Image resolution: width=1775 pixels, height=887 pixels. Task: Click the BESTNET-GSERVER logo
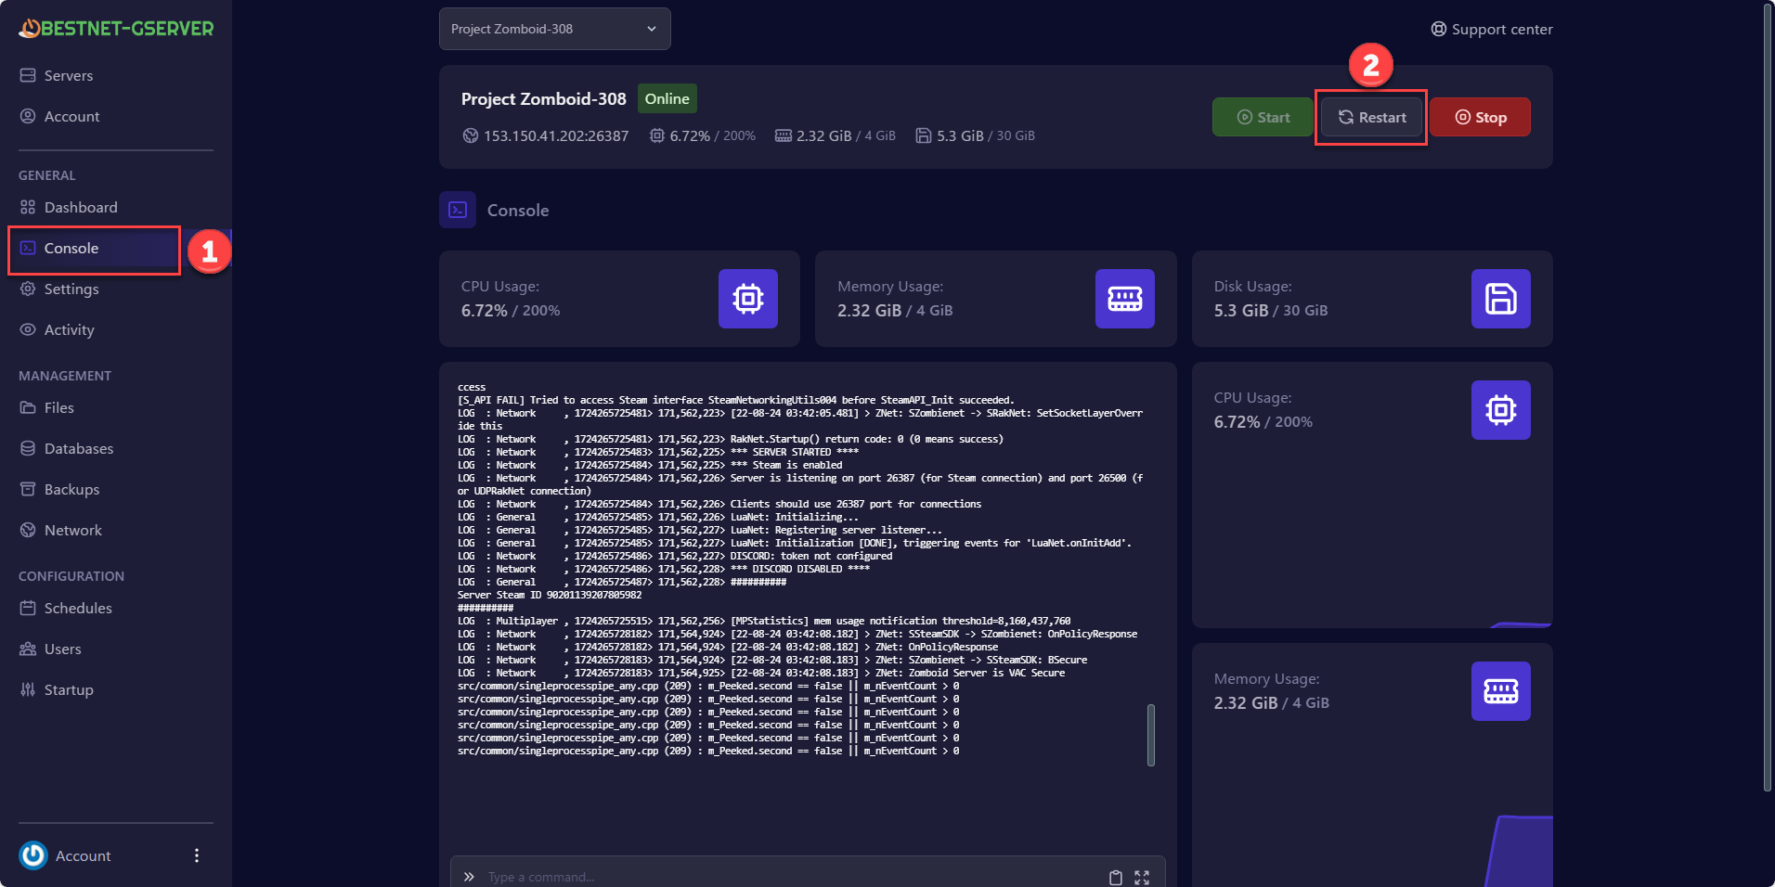tap(116, 29)
